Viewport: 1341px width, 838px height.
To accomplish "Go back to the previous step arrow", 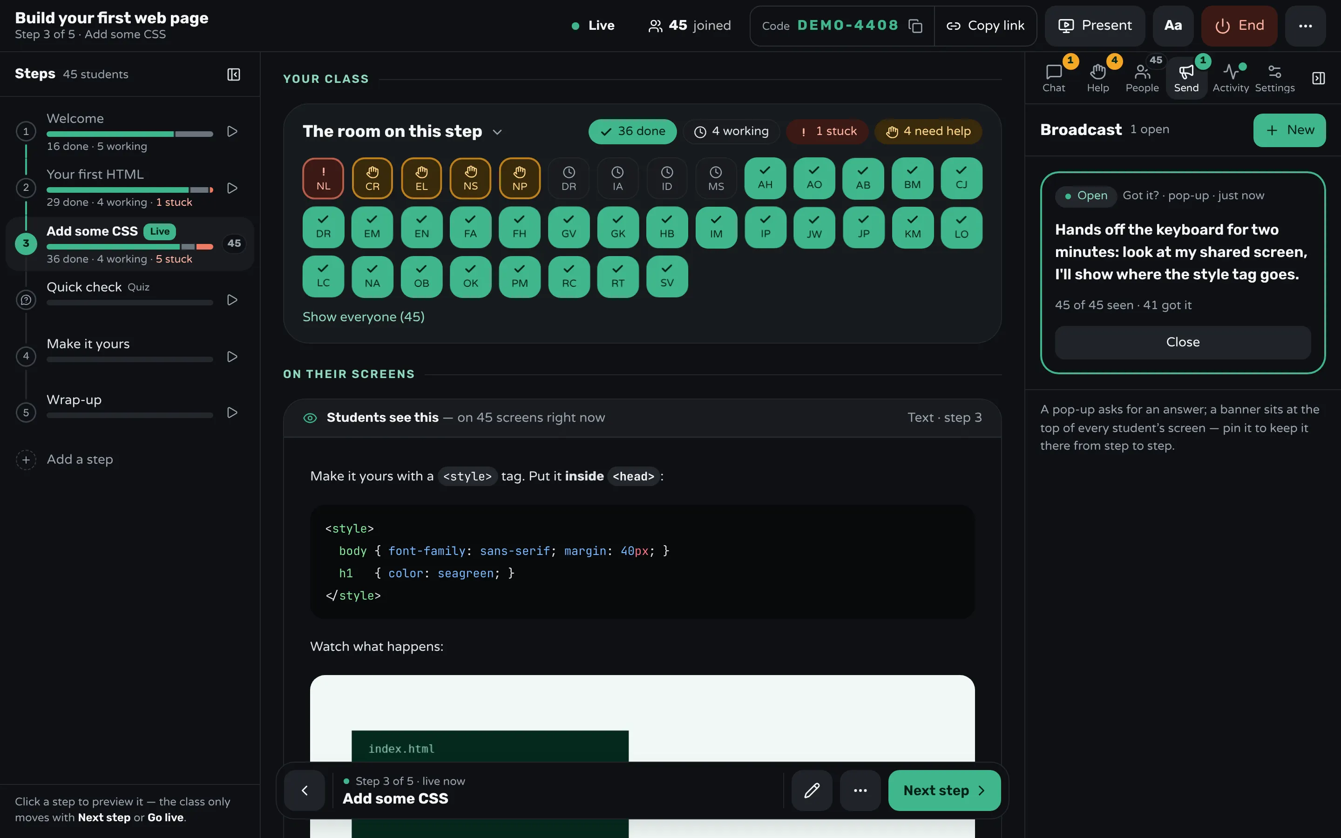I will click(304, 791).
